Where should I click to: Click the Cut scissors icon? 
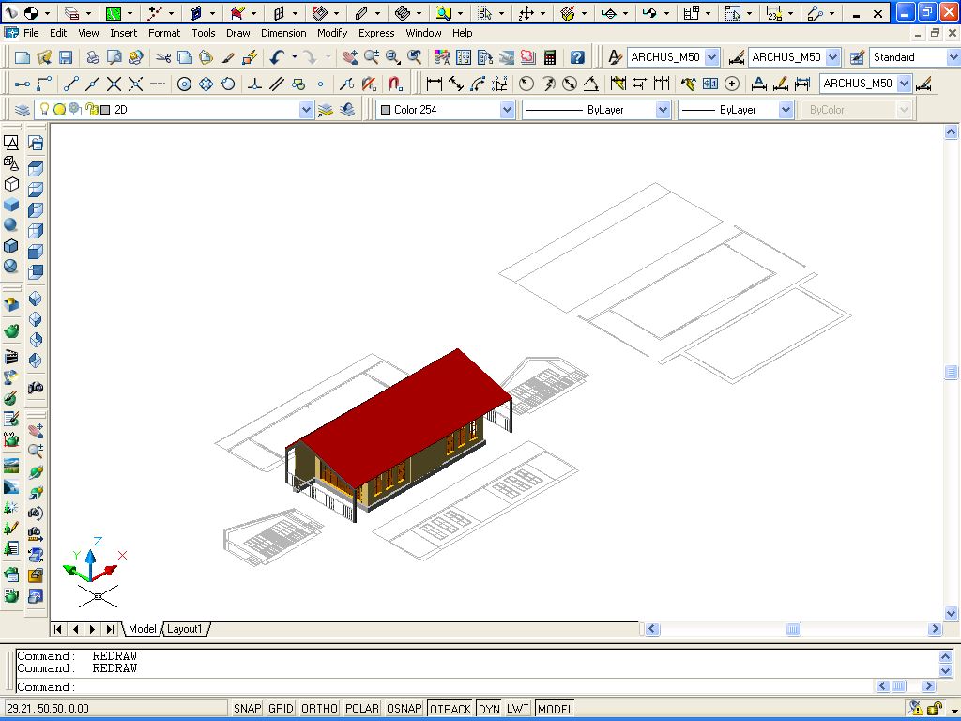pos(163,57)
